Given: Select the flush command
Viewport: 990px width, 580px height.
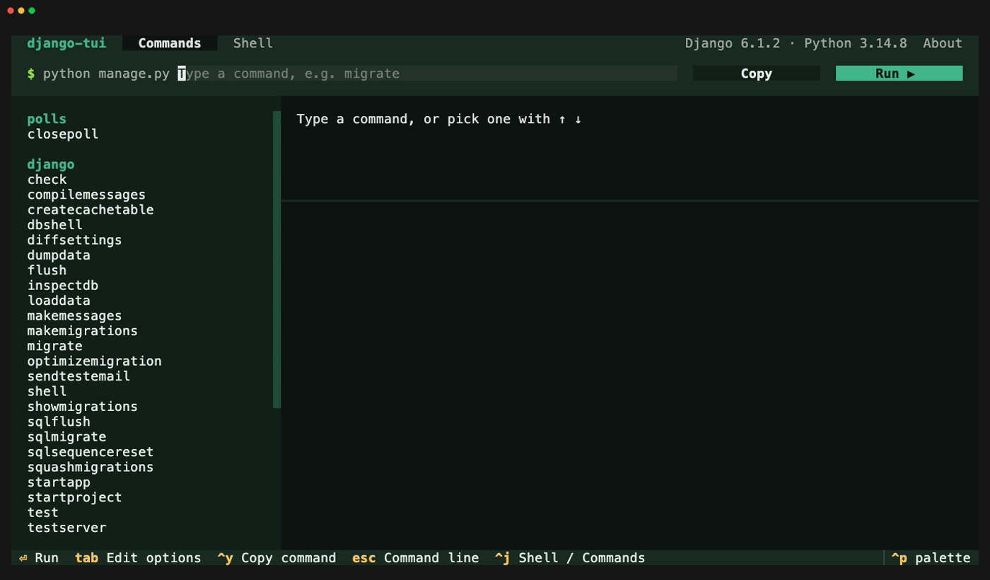Looking at the screenshot, I should 47,270.
